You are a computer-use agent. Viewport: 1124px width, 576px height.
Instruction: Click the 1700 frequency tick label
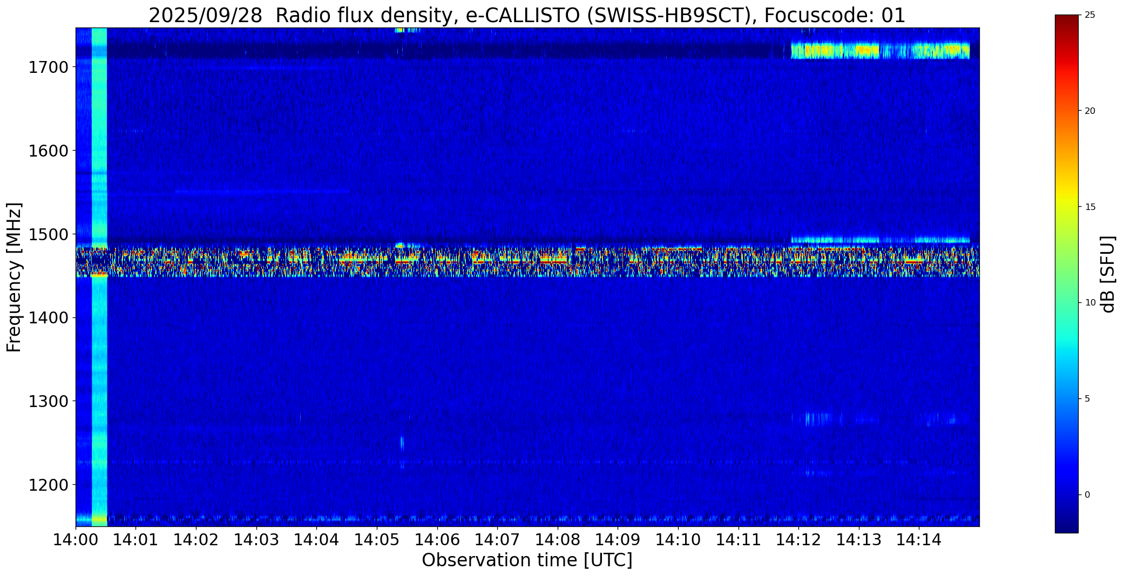48,67
